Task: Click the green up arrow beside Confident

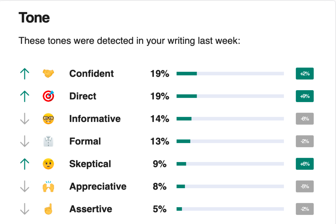Action: pyautogui.click(x=25, y=73)
